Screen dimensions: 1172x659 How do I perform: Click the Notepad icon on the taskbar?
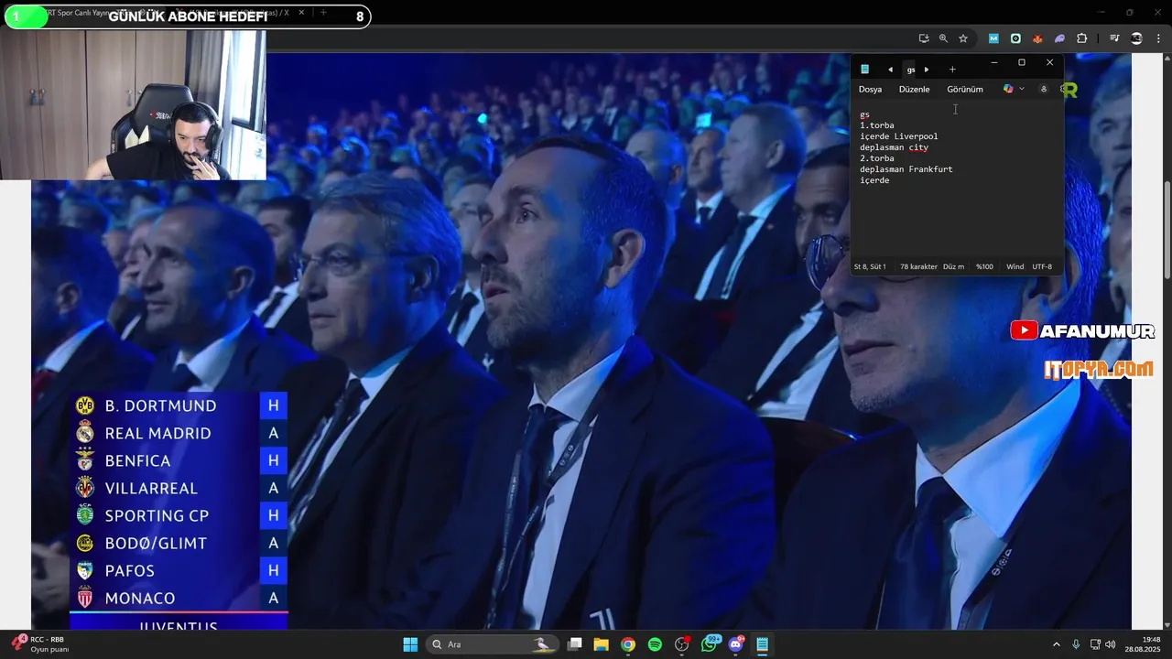pyautogui.click(x=763, y=644)
